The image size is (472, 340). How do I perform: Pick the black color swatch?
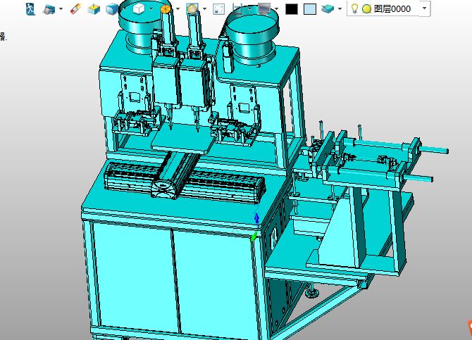(x=292, y=9)
